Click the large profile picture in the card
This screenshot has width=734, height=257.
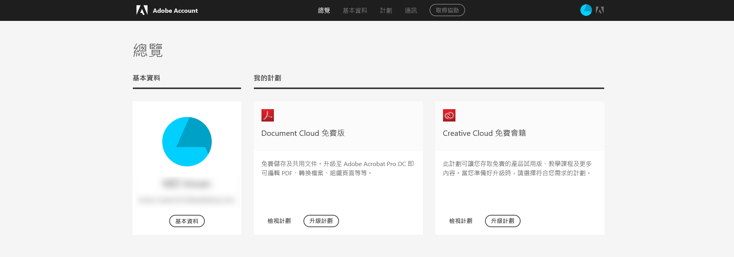point(187,142)
